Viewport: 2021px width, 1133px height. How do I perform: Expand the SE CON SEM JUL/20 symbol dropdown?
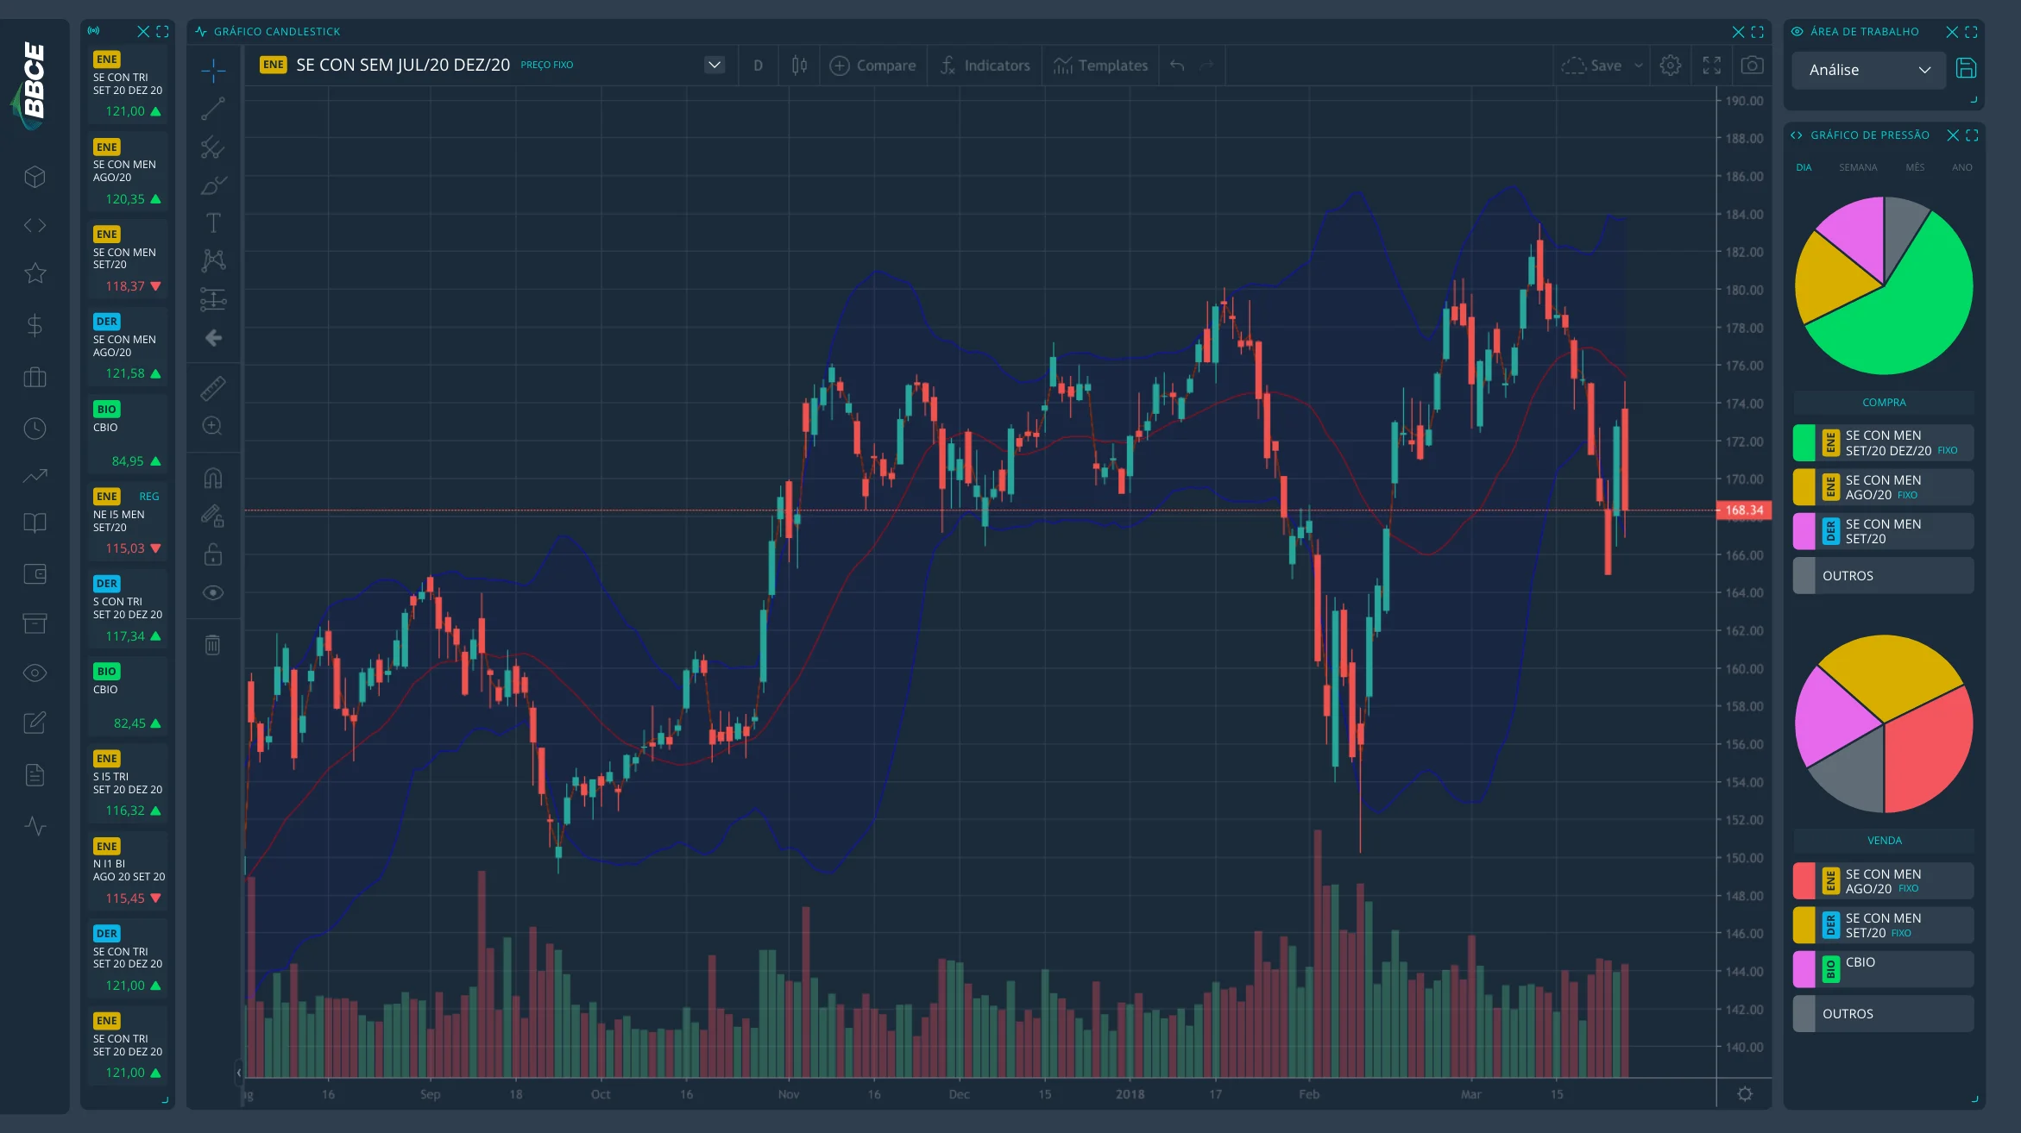[715, 65]
